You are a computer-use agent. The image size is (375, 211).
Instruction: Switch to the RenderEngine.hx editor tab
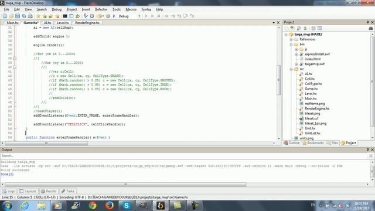coord(87,22)
